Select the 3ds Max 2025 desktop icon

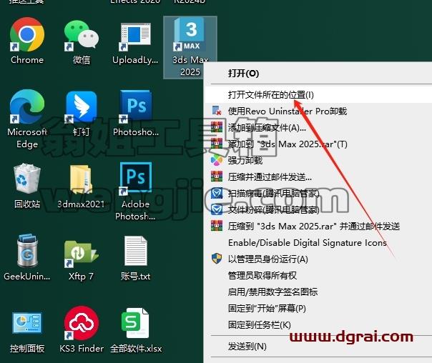coord(190,47)
